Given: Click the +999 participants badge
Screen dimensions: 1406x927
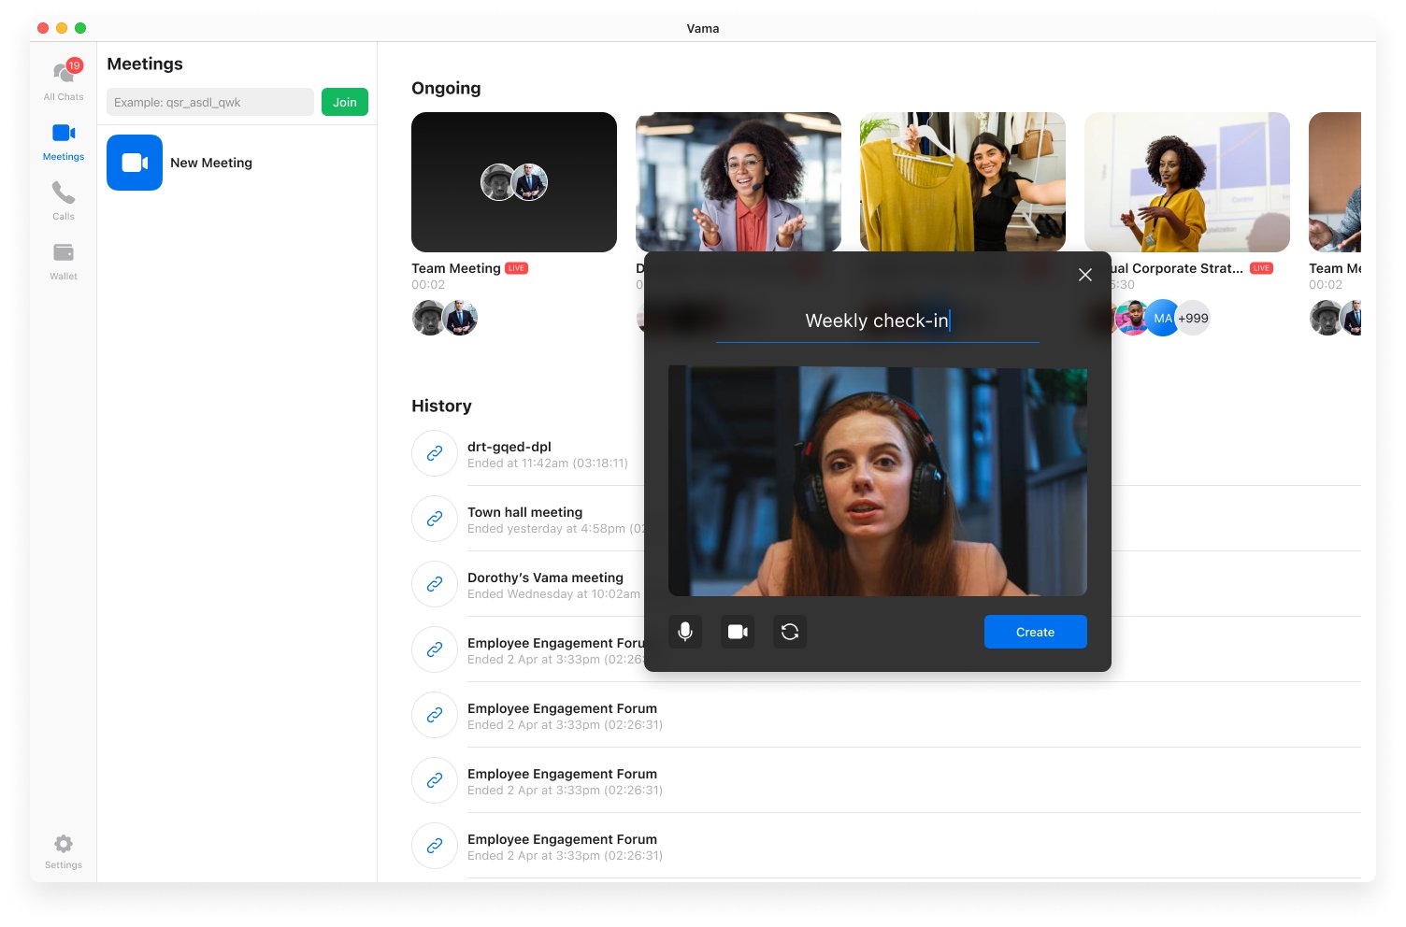Looking at the screenshot, I should 1193,319.
